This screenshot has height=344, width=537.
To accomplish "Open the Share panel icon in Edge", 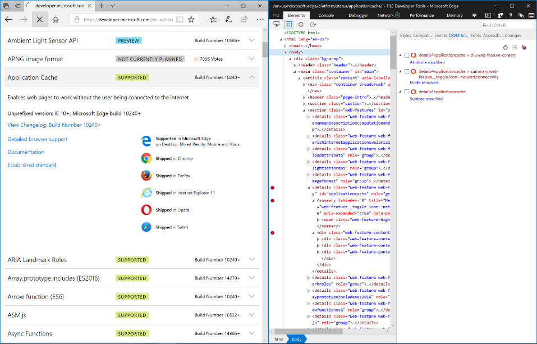I will (x=244, y=19).
